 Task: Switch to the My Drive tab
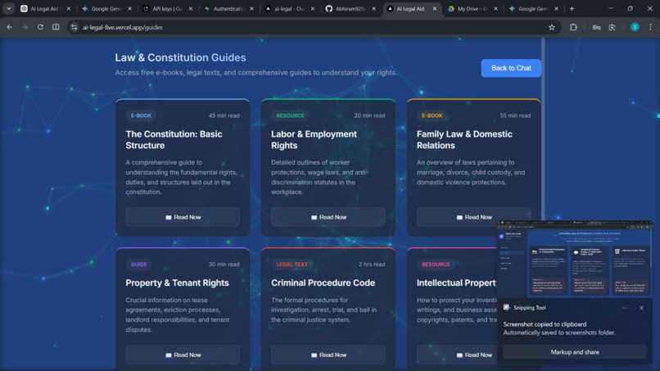click(472, 8)
